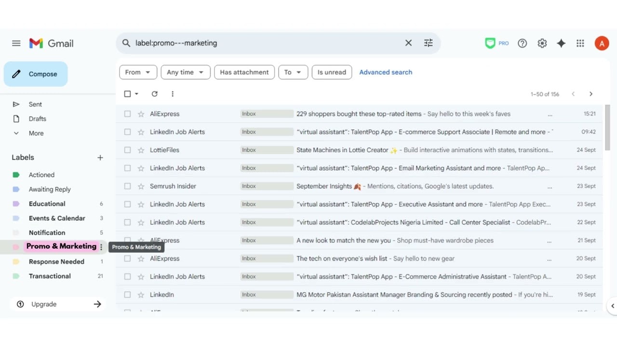Open the Gemini sparkle assistant

561,43
